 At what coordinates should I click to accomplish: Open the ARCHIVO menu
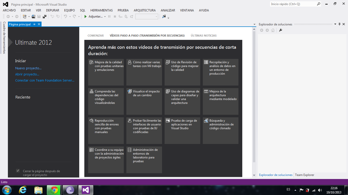[x=9, y=10]
